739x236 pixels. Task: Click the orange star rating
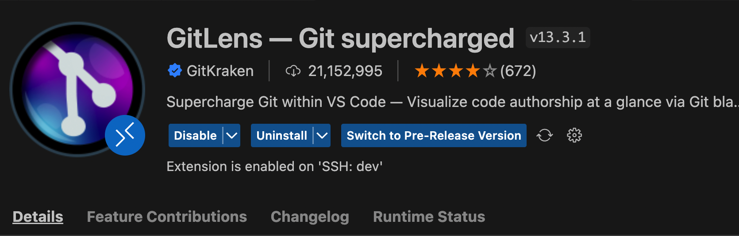(x=447, y=71)
